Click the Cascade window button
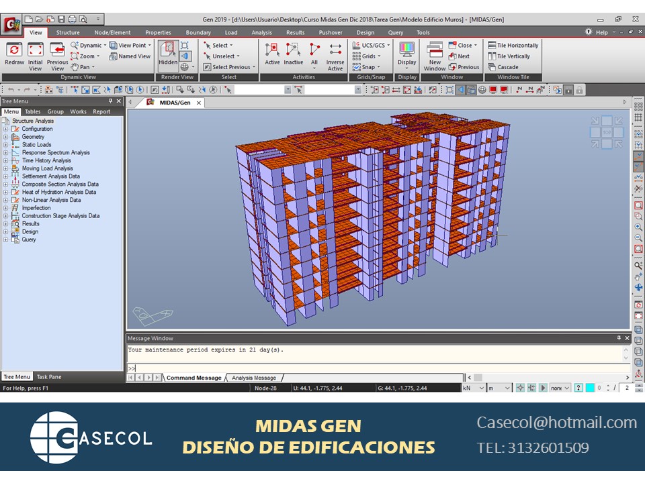645x483 pixels. coord(507,66)
